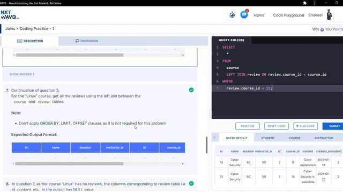This screenshot has height=192, width=343.
Task: Click the NxtWave logo
Action: coord(10,14)
